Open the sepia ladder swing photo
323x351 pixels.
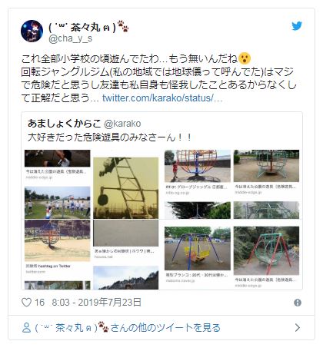pos(126,188)
